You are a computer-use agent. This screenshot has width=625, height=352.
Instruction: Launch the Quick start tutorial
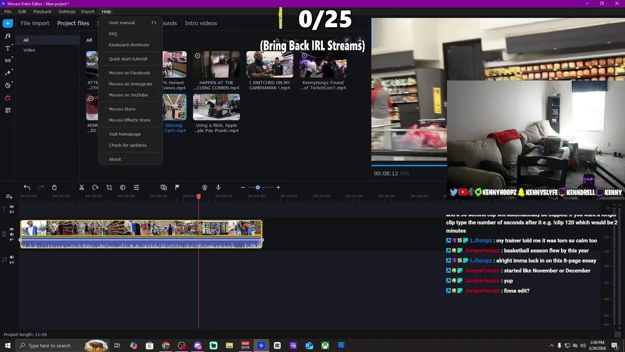130,59
